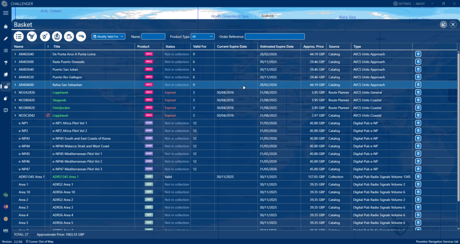Open the help chat icon in the sidebar
Screen dimensions: 460x244
click(5, 111)
